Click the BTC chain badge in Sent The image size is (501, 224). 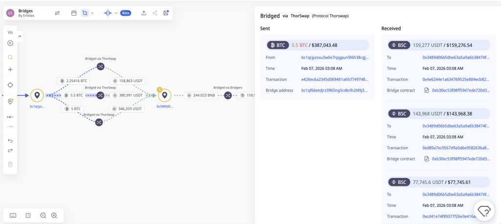(278, 45)
